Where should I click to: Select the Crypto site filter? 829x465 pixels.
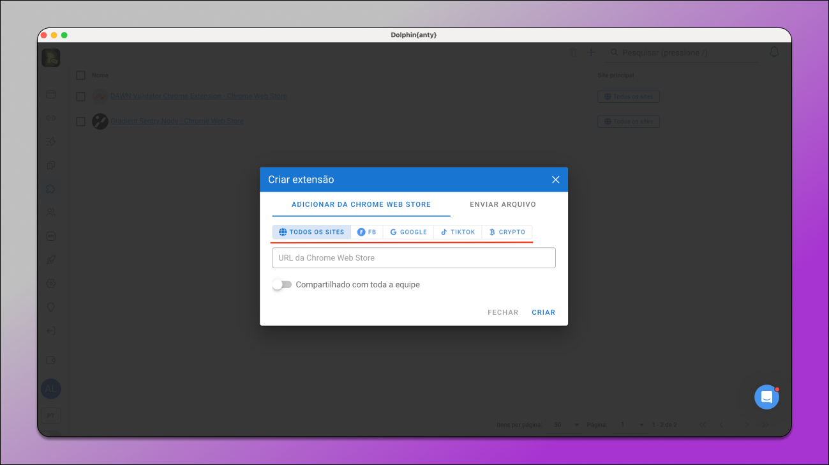[x=507, y=232]
